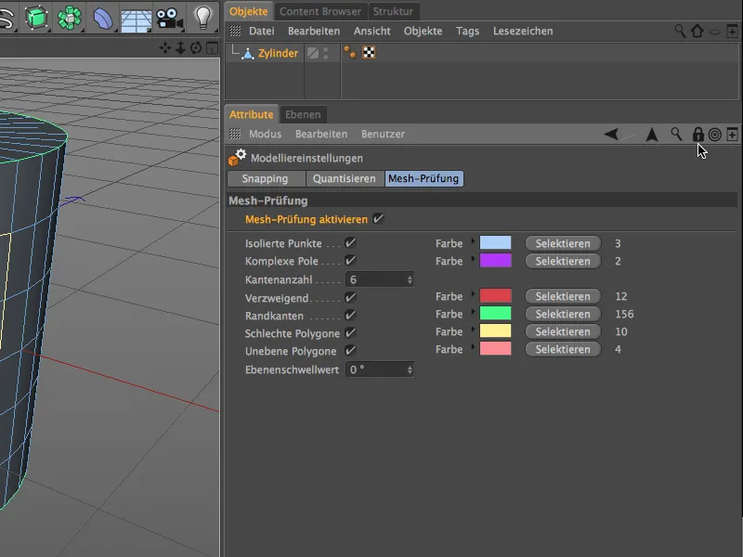Uncheck the Isolierte Punkte option
The width and height of the screenshot is (743, 557).
tap(350, 243)
